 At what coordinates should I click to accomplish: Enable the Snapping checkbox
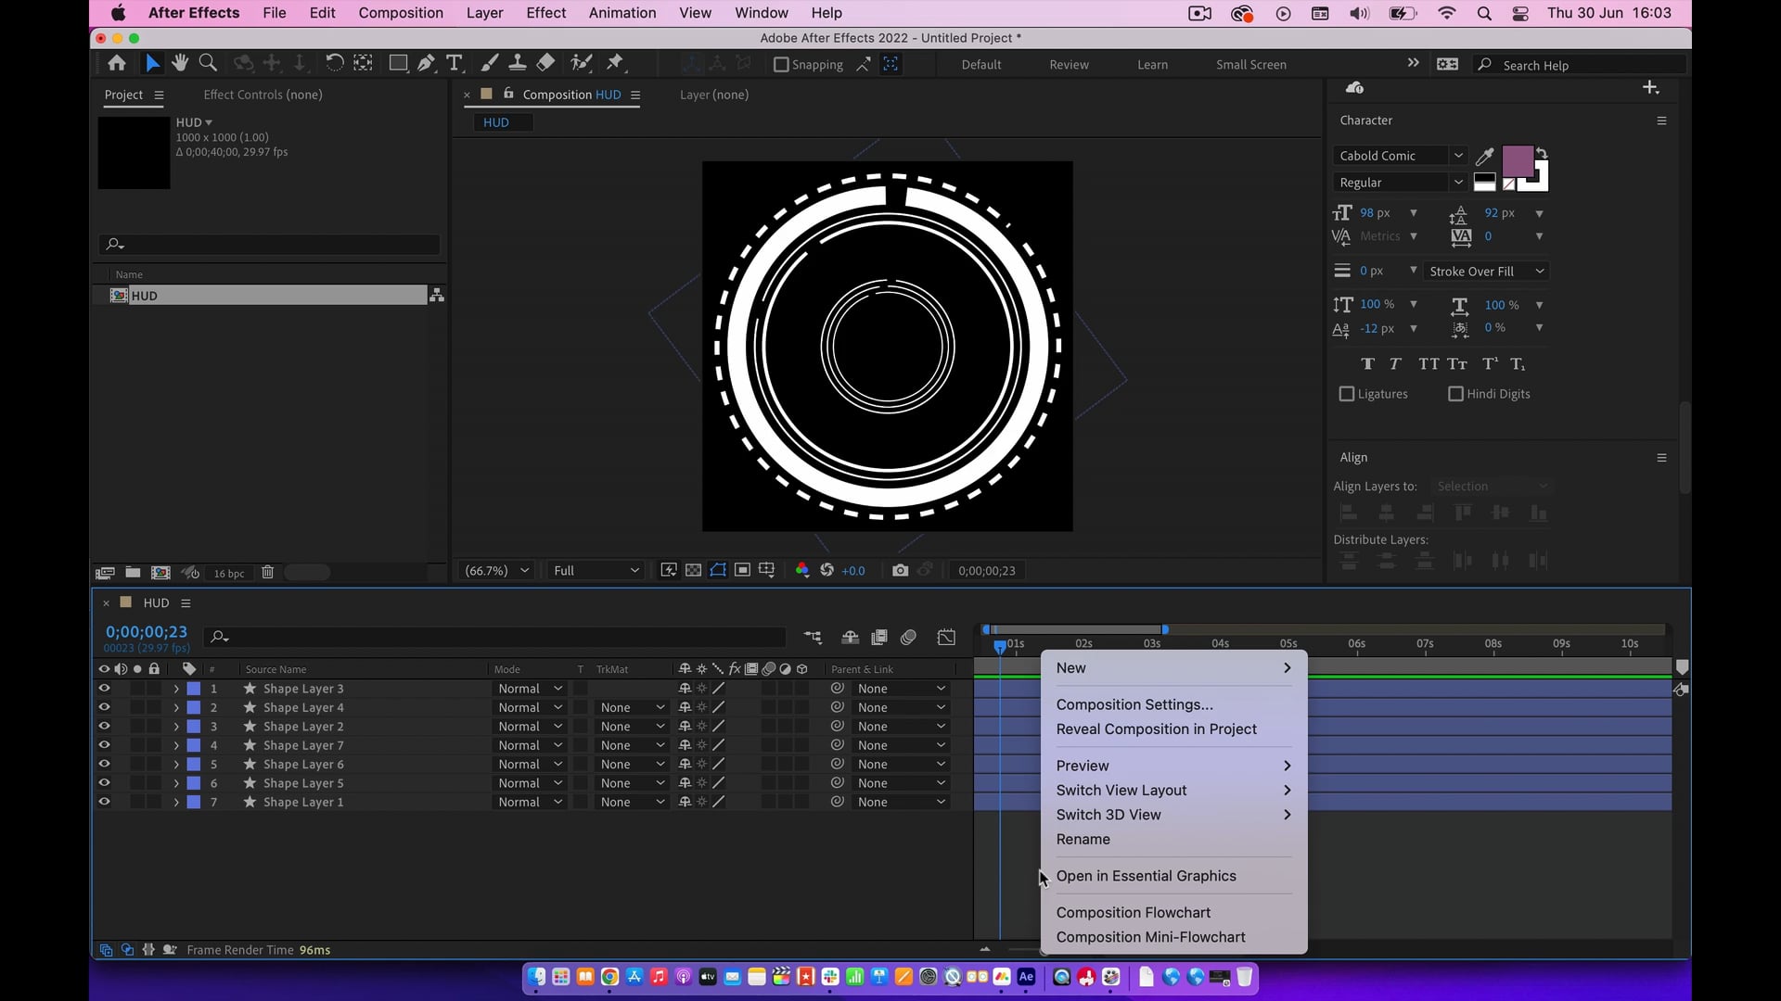coord(781,65)
